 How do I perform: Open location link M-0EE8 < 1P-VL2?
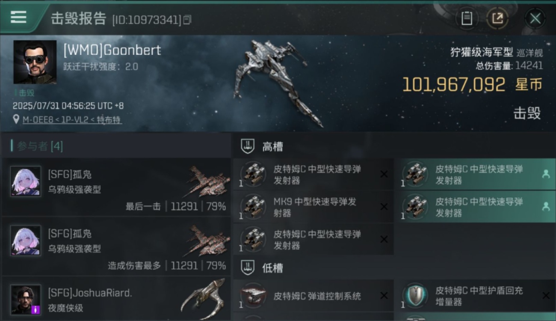[x=72, y=120]
